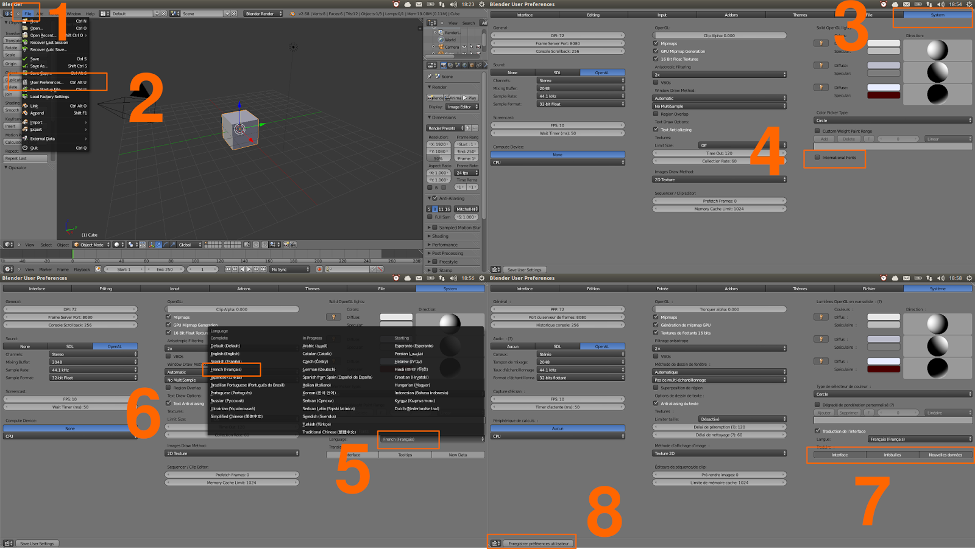Activate the rotate manipulator arc icon
This screenshot has width=975, height=549.
[x=166, y=245]
